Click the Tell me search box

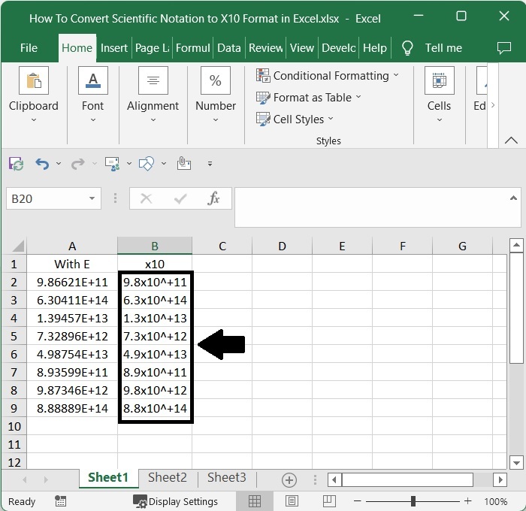pyautogui.click(x=443, y=48)
